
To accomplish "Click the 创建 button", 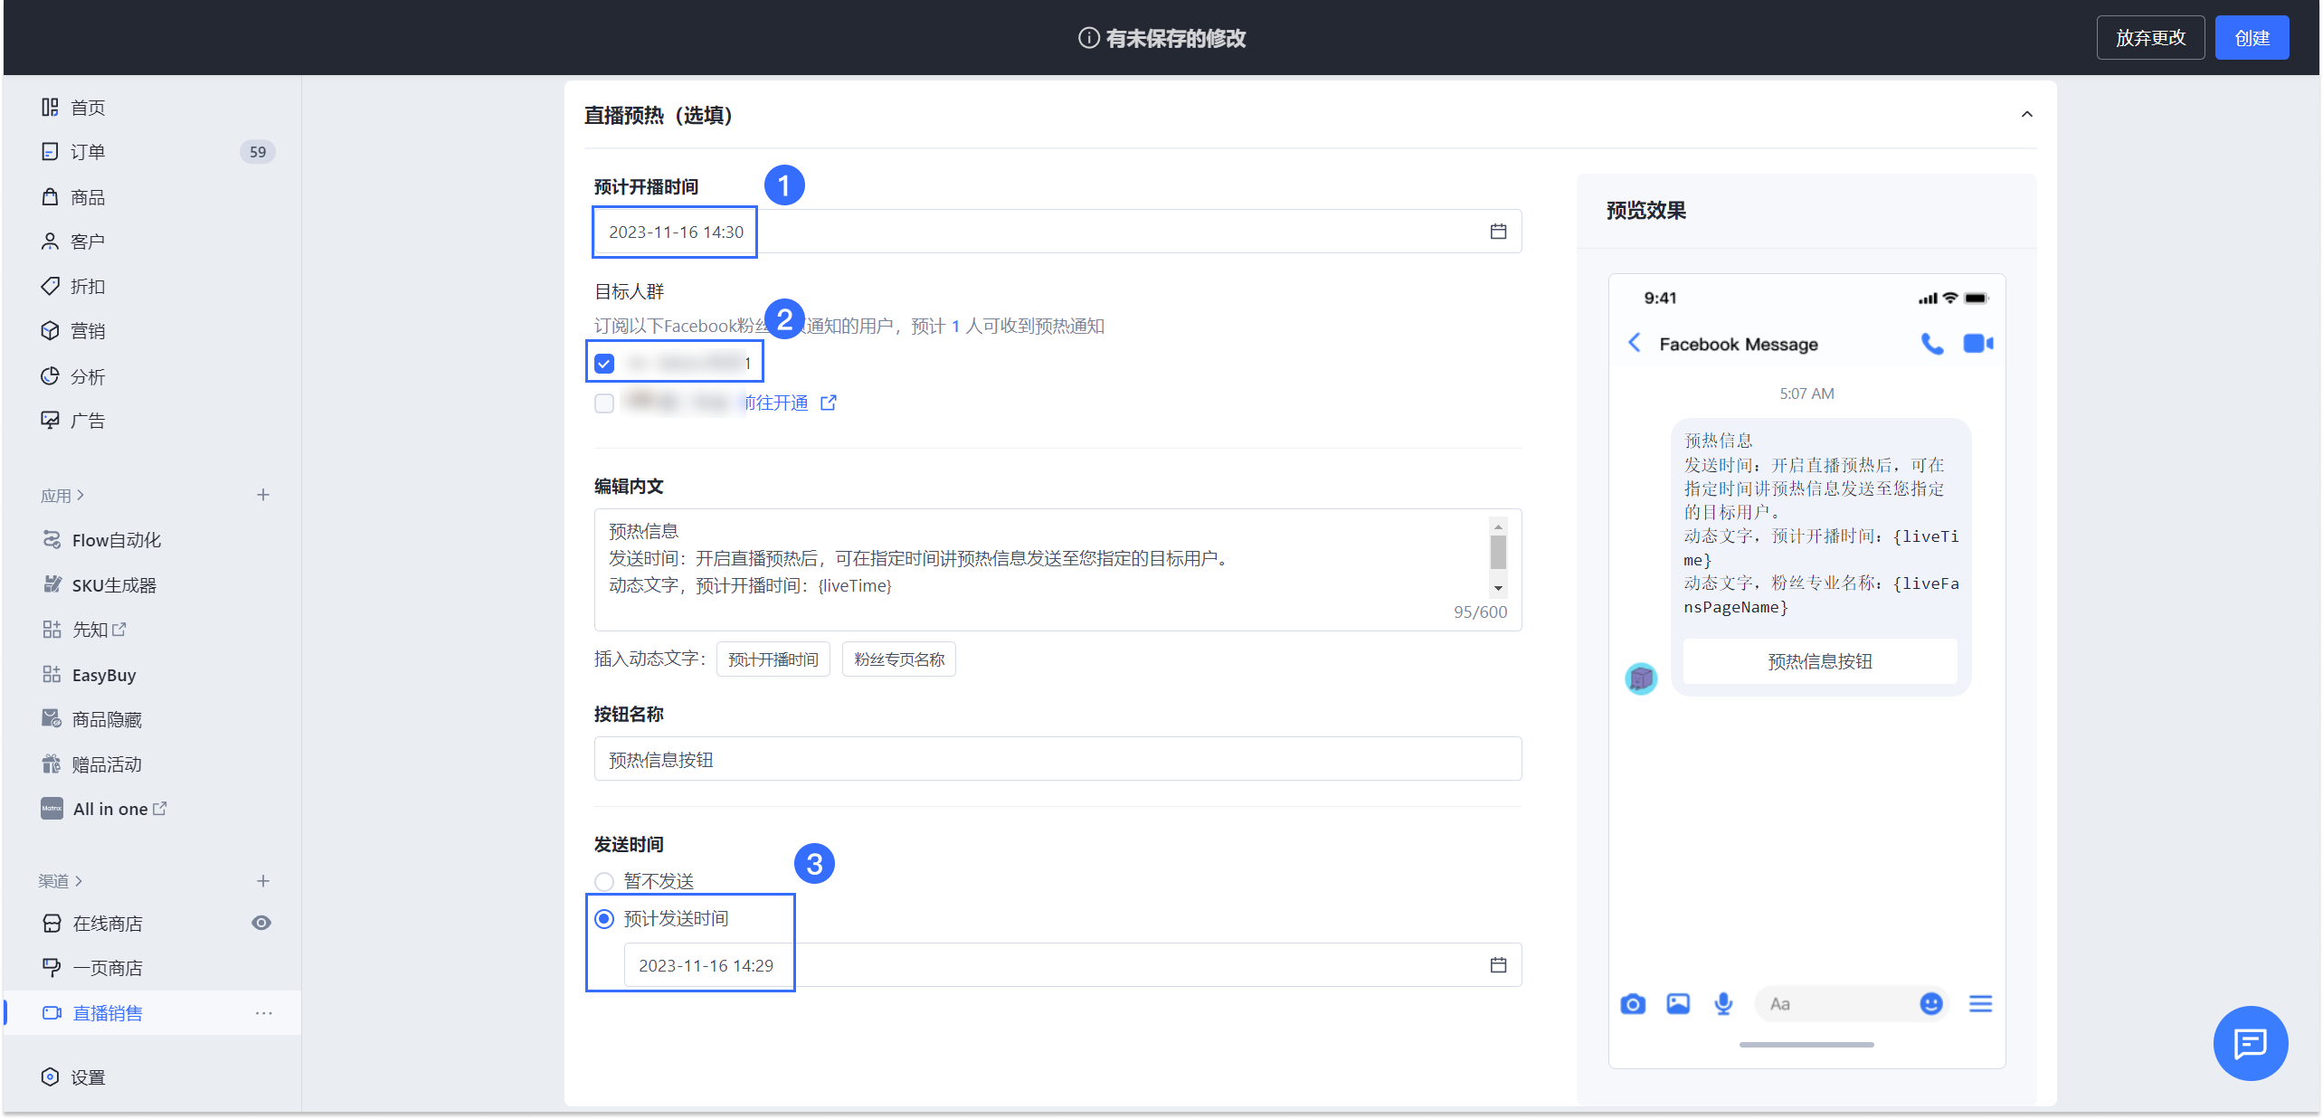I will (x=2252, y=37).
